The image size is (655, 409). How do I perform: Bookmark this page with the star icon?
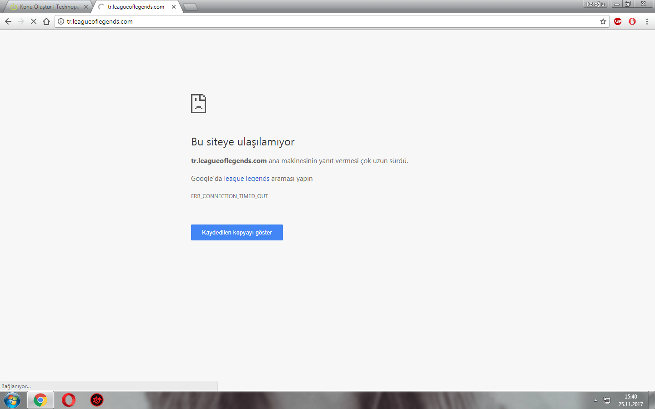603,21
